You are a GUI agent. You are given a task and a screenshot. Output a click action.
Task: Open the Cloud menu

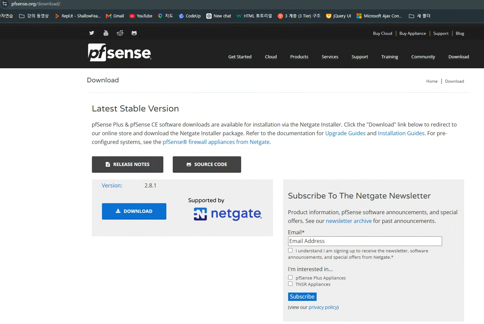pos(271,57)
